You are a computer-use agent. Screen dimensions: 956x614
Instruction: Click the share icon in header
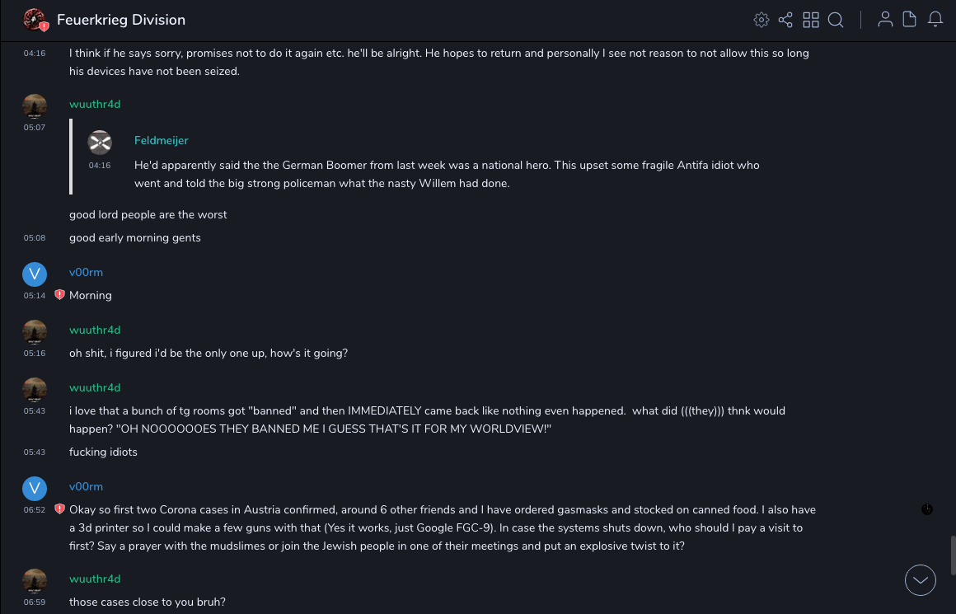(785, 20)
